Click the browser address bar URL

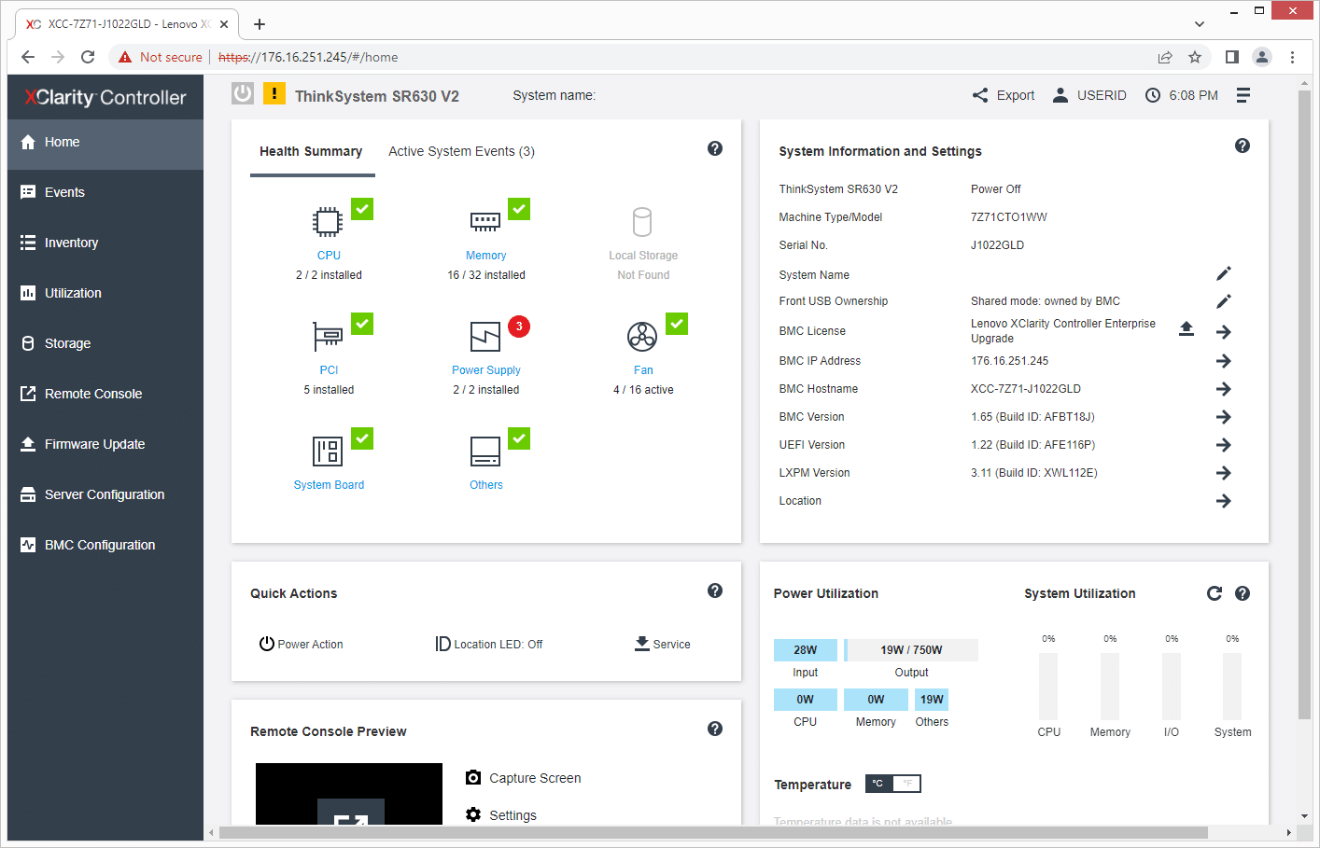pyautogui.click(x=308, y=57)
